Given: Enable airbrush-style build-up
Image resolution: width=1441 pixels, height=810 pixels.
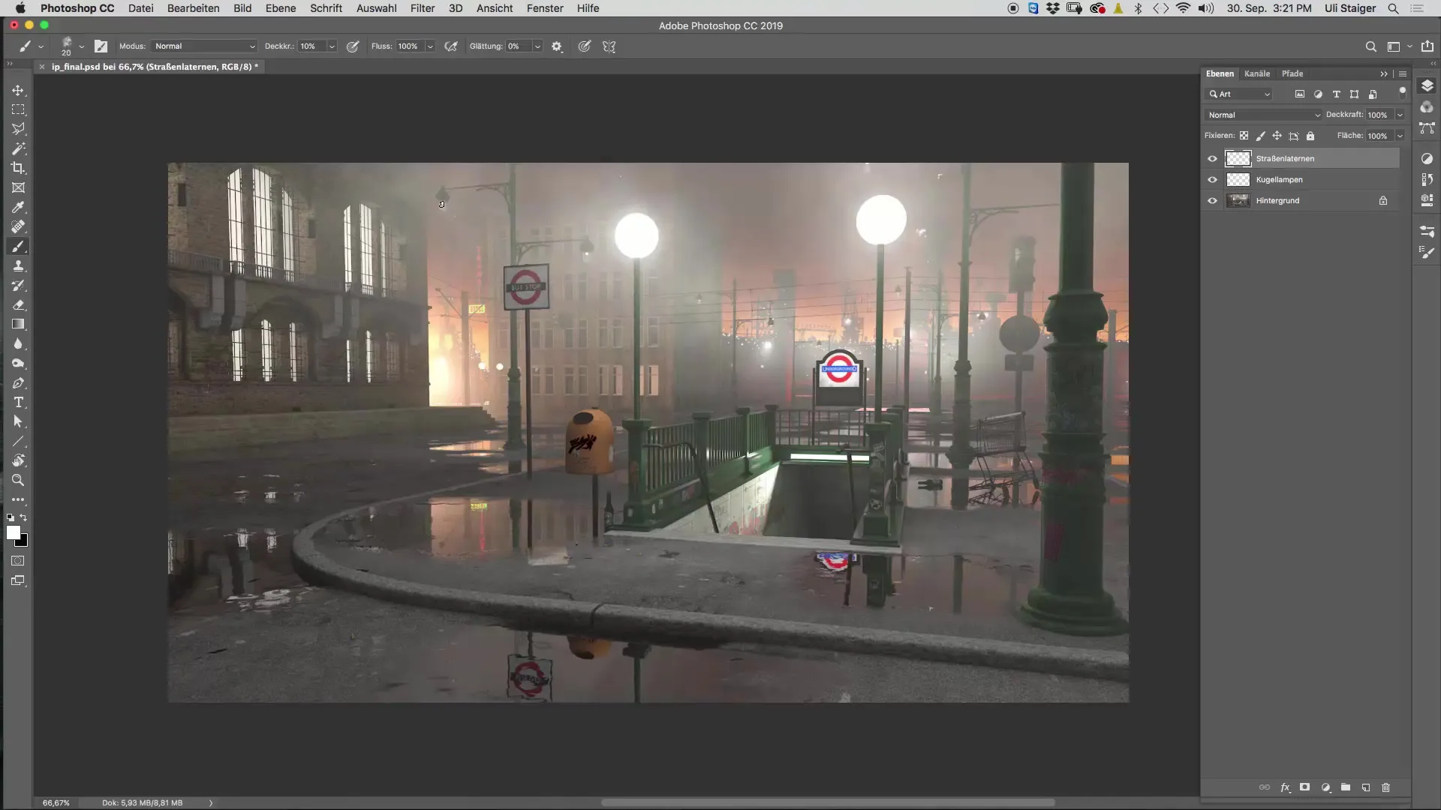Looking at the screenshot, I should point(451,46).
